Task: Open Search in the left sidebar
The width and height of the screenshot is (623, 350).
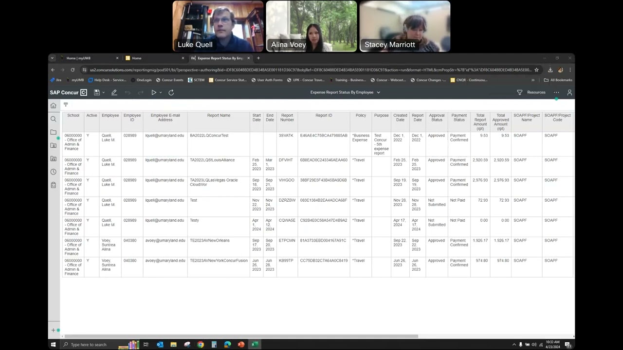Action: [x=53, y=119]
